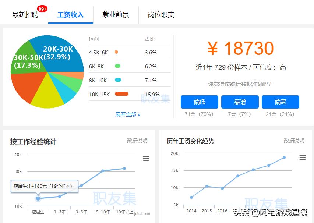Viewport: 314px width, 223px height.
Task: Click the blue 8K-10K legend marker
Action: 117,80
